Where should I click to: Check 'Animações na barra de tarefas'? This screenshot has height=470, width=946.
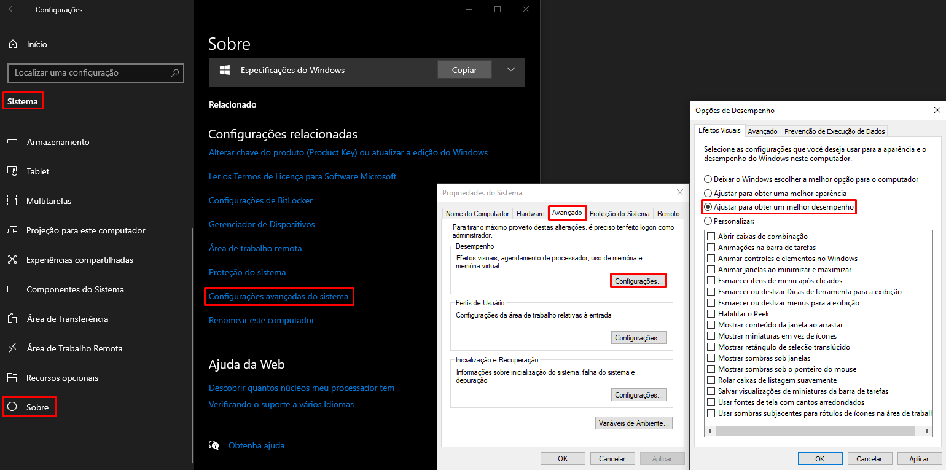(711, 248)
